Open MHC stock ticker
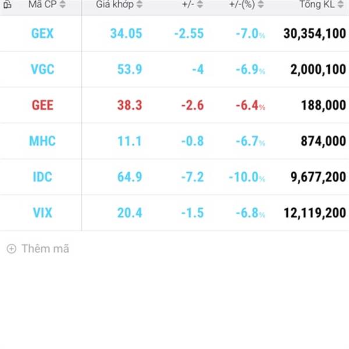The height and width of the screenshot is (349, 349). [42, 141]
